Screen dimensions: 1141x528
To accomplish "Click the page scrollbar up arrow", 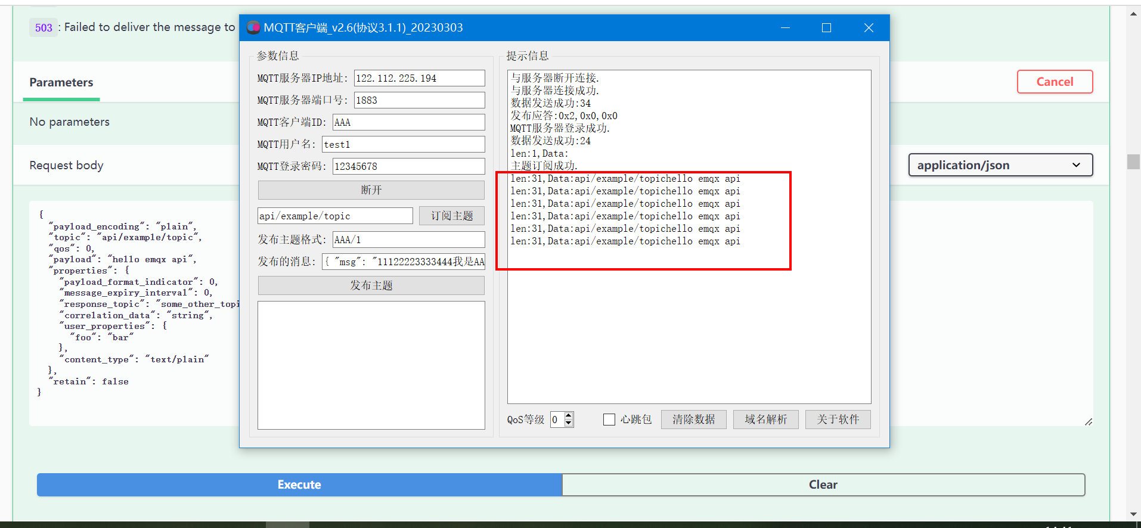I will tap(1133, 14).
